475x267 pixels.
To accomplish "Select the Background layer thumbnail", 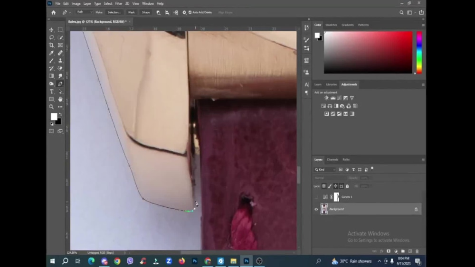I will tap(324, 209).
